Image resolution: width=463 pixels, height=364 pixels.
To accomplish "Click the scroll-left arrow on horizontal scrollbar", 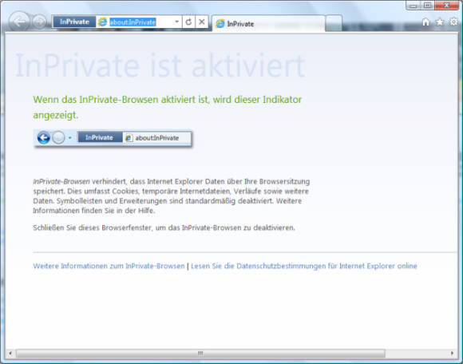I will click(x=10, y=354).
